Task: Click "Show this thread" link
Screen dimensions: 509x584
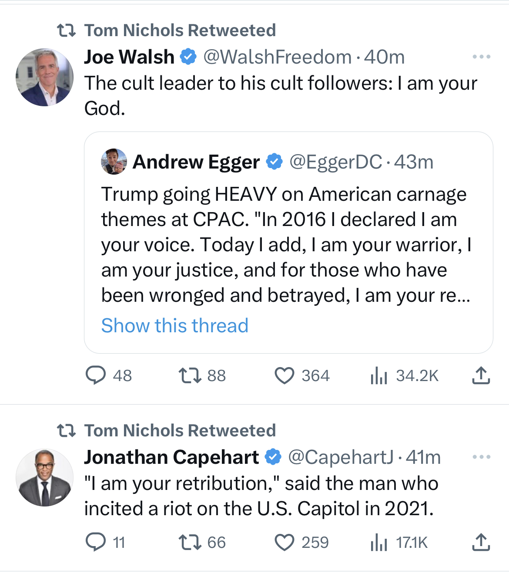Action: [x=175, y=325]
